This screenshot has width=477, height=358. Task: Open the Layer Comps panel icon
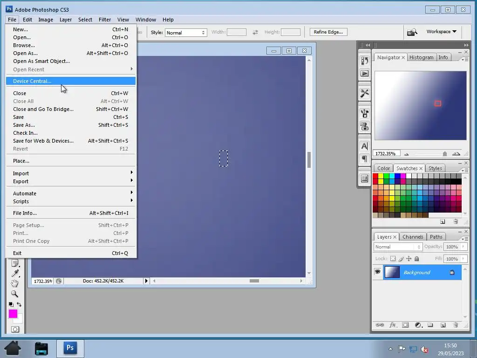pyautogui.click(x=364, y=179)
